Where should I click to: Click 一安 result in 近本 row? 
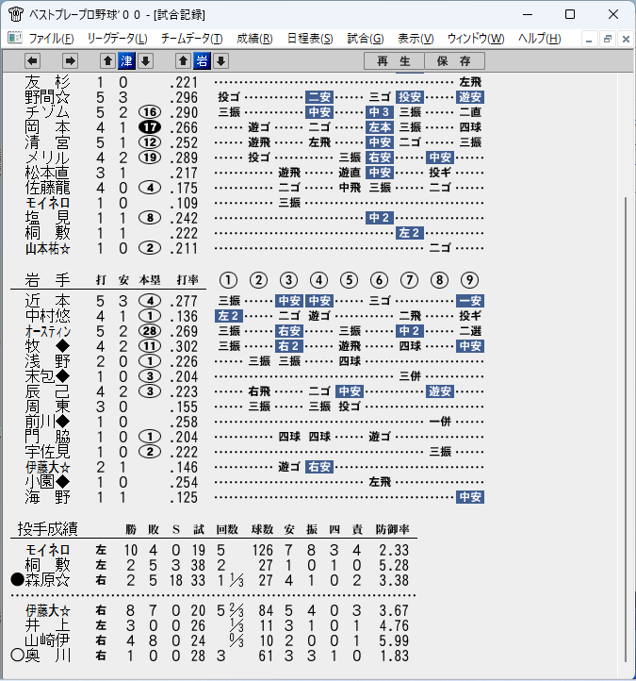tap(470, 301)
